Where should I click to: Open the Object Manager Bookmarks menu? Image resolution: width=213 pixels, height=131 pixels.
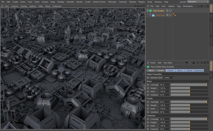(x=188, y=6)
